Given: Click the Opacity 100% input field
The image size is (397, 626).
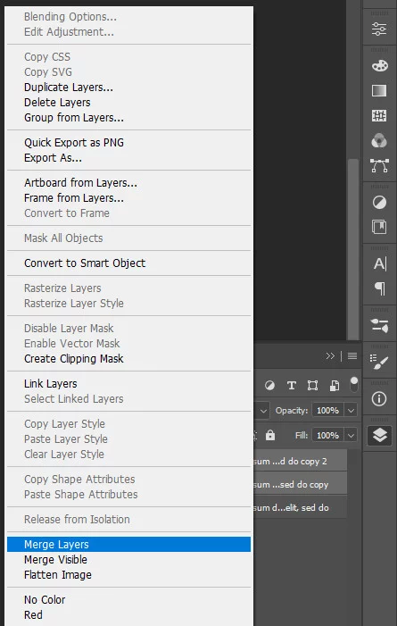Looking at the screenshot, I should tap(328, 411).
